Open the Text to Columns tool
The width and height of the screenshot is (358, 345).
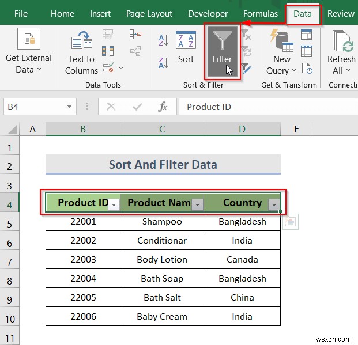click(x=81, y=53)
